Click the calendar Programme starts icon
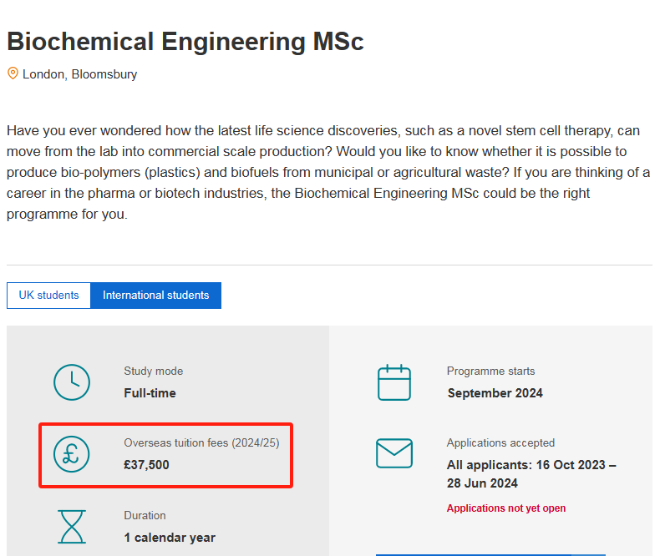 click(394, 382)
